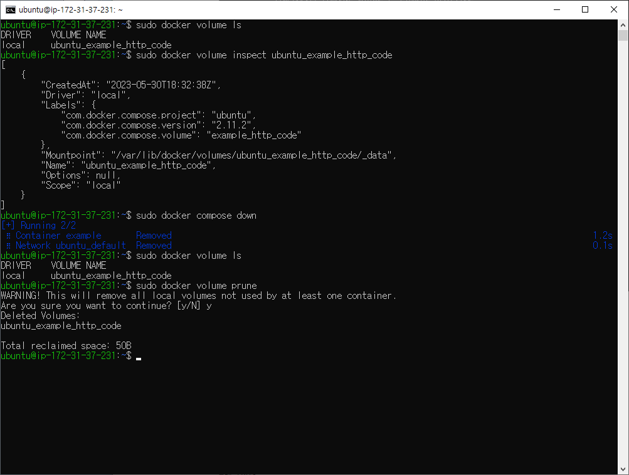Screen dimensions: 629x475
Task: Click the scrollbar up arrow
Action: click(x=623, y=25)
